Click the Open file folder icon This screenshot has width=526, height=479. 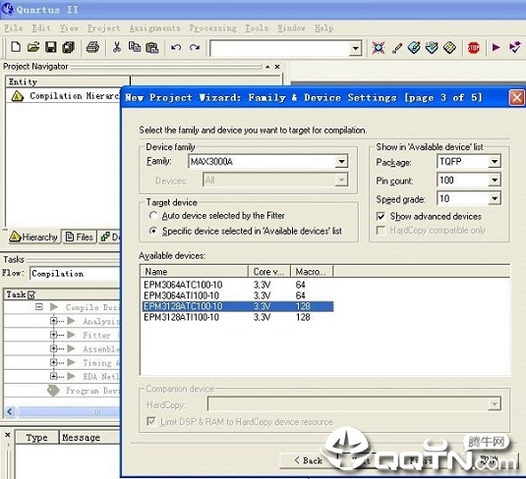[x=33, y=47]
